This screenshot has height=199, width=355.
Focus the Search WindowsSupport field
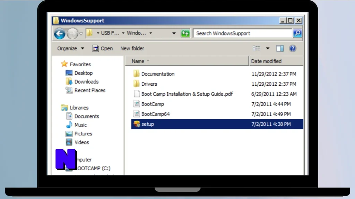(242, 34)
